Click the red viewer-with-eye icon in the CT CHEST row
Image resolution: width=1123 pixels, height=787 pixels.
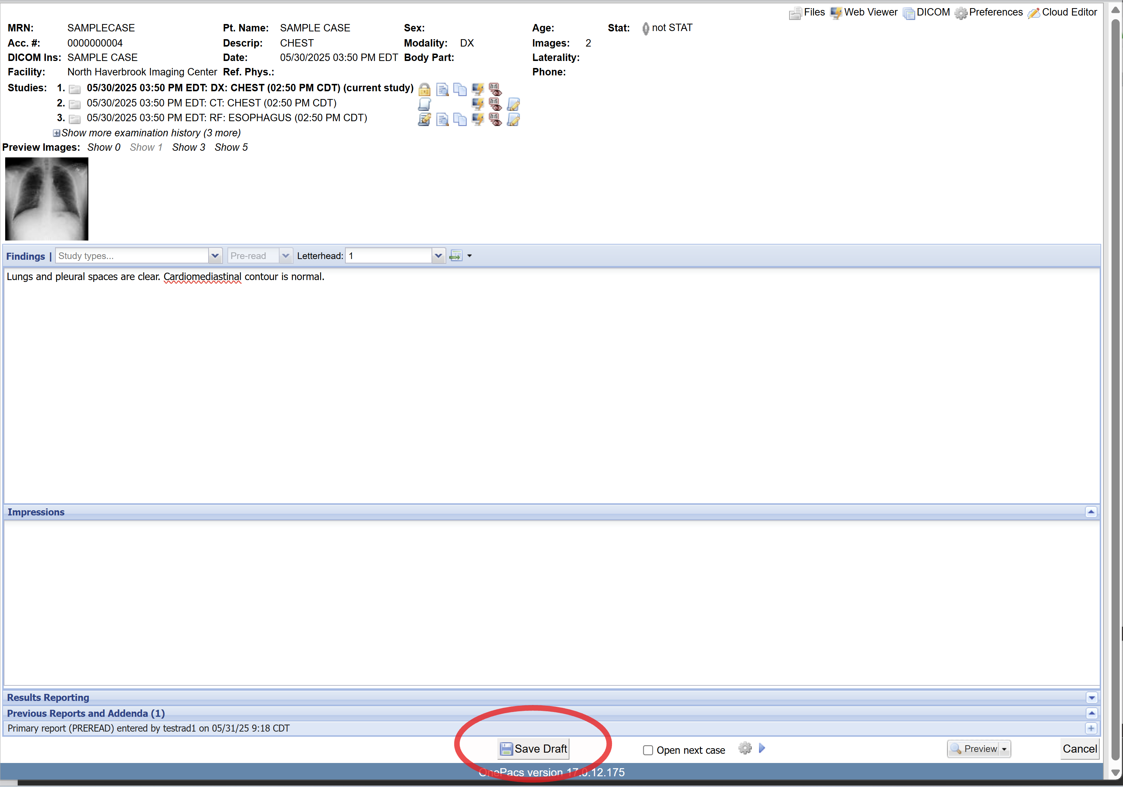tap(495, 104)
